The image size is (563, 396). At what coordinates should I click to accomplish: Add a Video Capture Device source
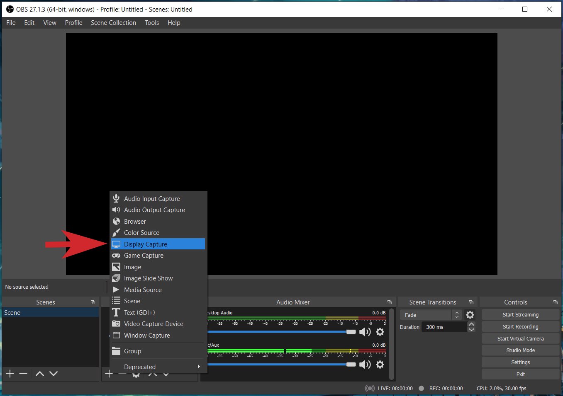(154, 324)
